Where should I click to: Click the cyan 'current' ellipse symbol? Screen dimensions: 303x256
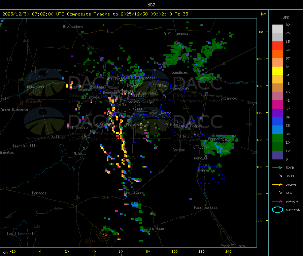pos(277,210)
